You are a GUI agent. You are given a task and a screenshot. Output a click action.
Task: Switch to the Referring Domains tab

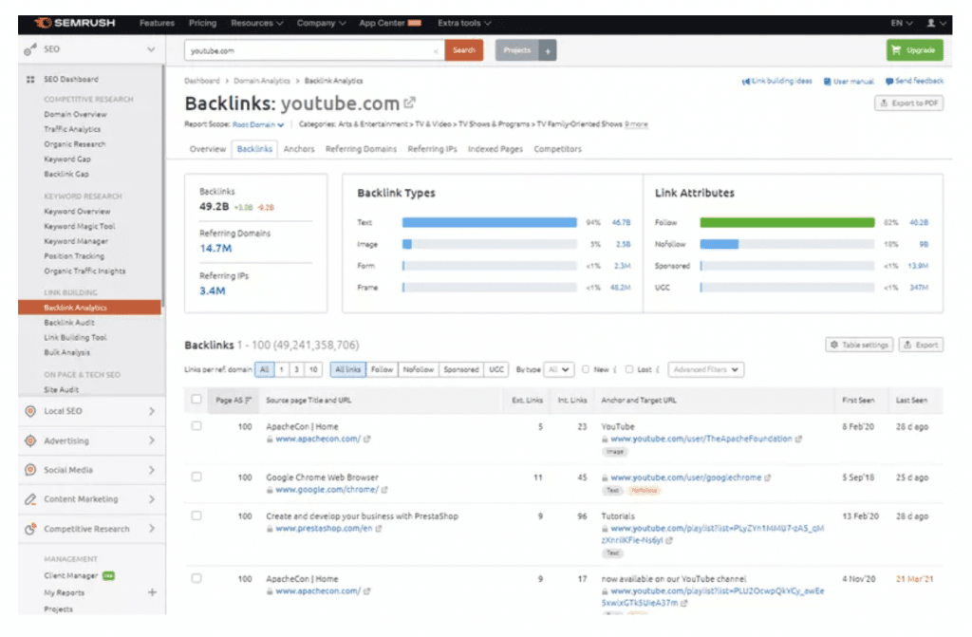(x=361, y=149)
